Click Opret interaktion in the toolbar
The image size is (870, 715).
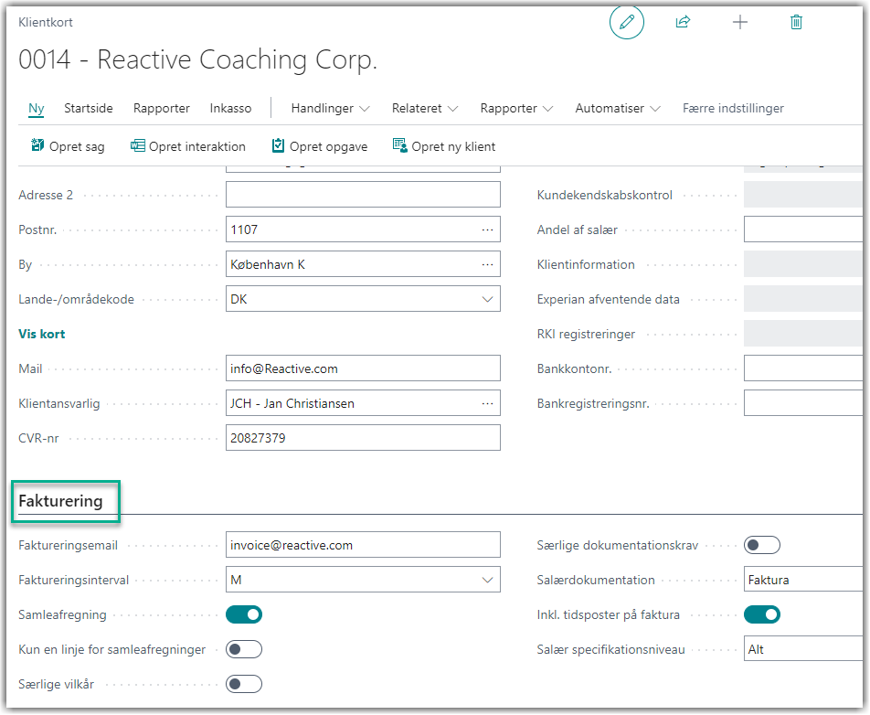click(x=188, y=146)
